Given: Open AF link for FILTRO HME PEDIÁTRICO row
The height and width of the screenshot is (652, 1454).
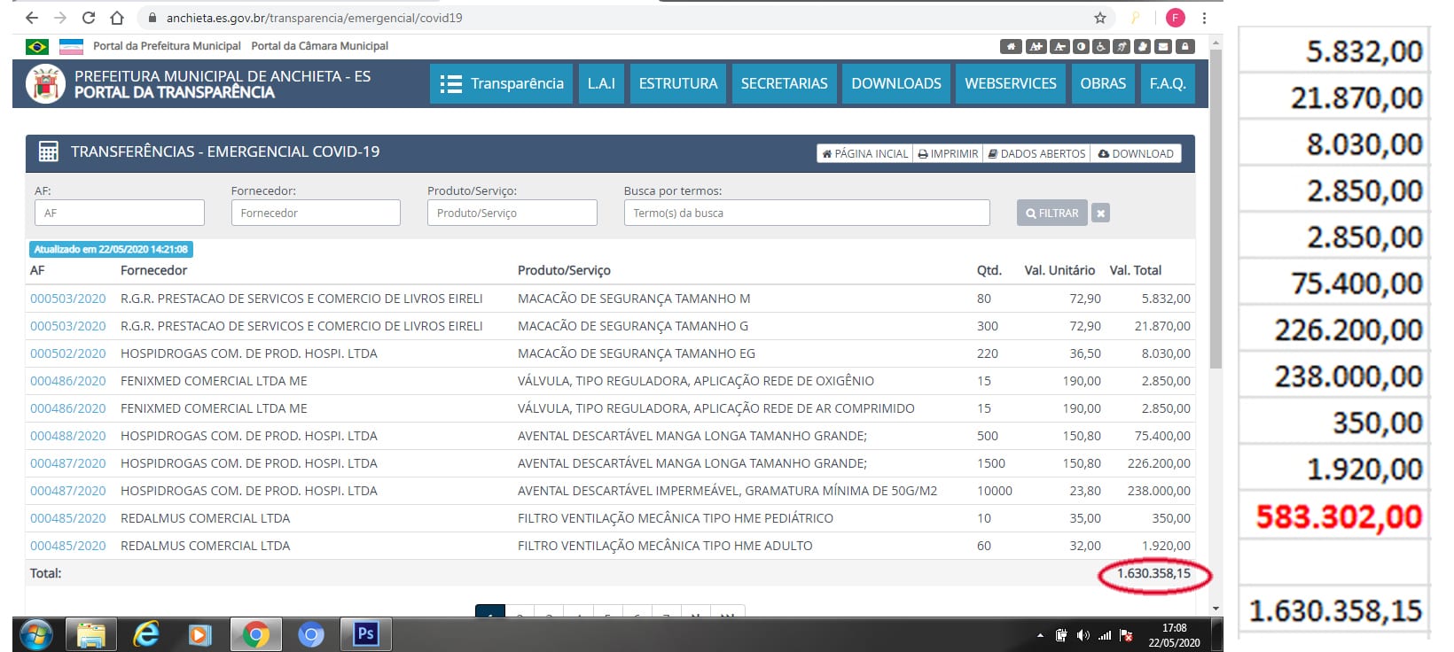Looking at the screenshot, I should 68,518.
